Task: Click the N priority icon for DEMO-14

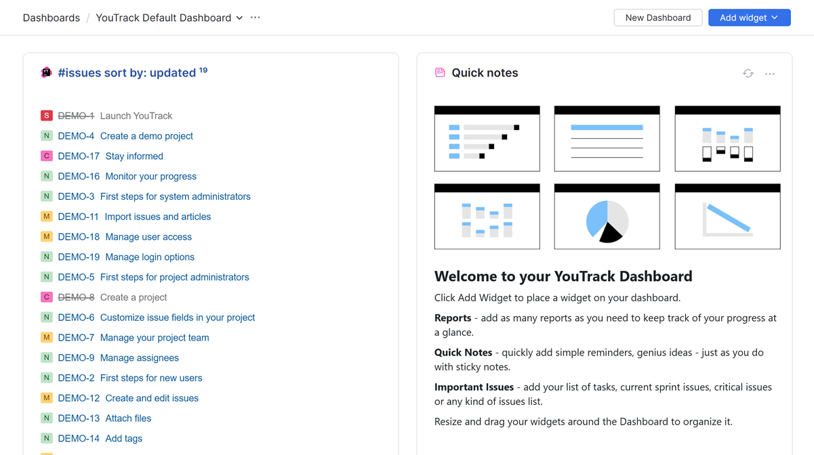Action: [x=46, y=439]
